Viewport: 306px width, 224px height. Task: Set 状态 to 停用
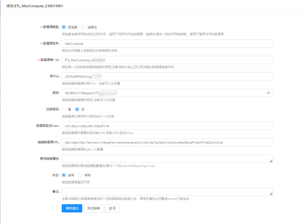point(80,175)
